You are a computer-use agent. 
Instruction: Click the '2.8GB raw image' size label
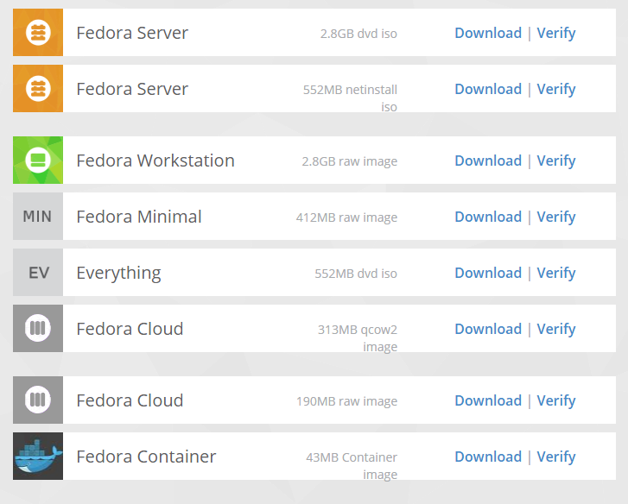pos(350,161)
